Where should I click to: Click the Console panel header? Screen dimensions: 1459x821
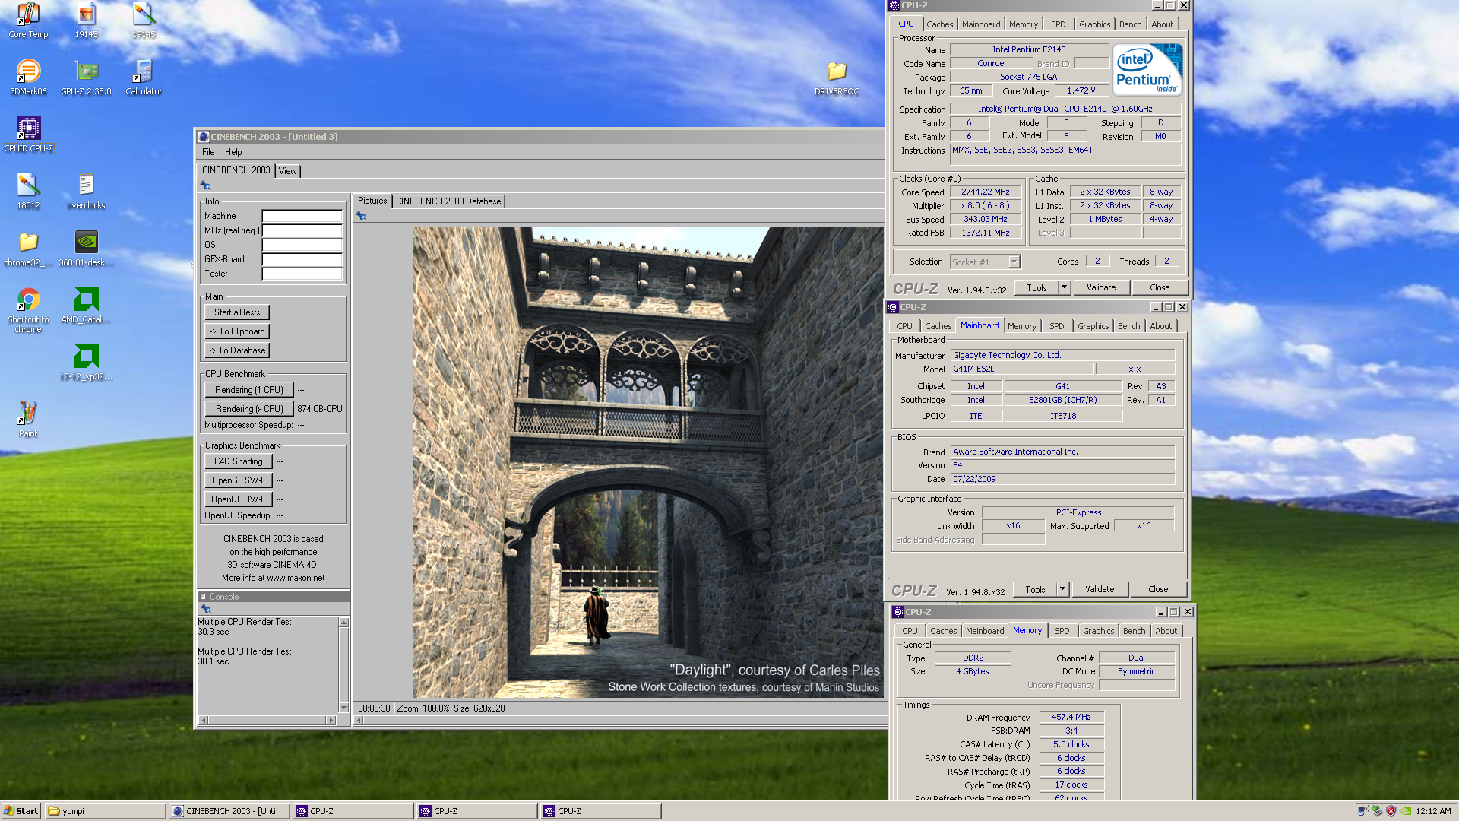(274, 597)
